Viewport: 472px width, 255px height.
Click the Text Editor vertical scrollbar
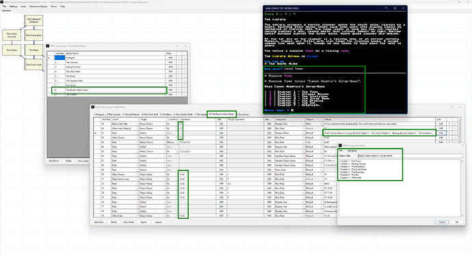point(462,187)
